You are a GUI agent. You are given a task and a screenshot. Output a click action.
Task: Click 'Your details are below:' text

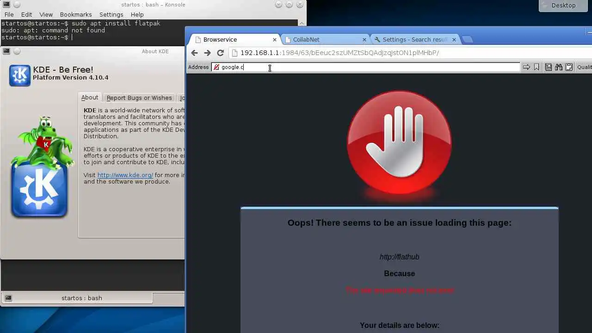[x=399, y=326]
